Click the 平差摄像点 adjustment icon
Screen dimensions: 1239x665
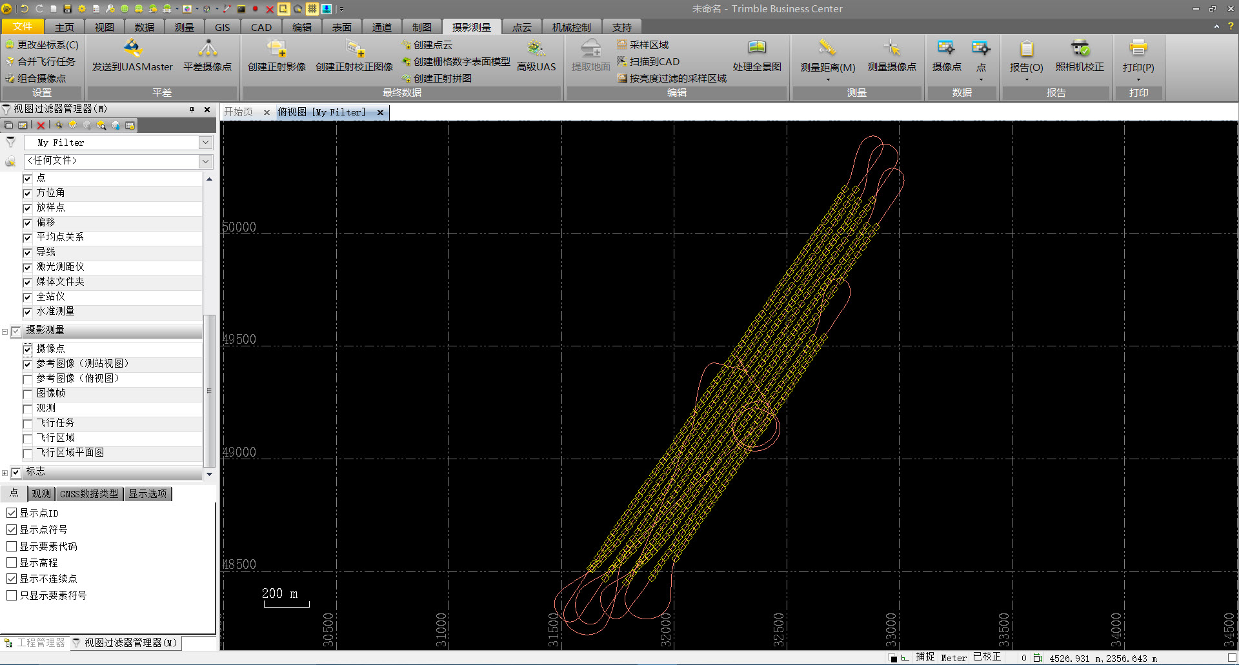207,48
